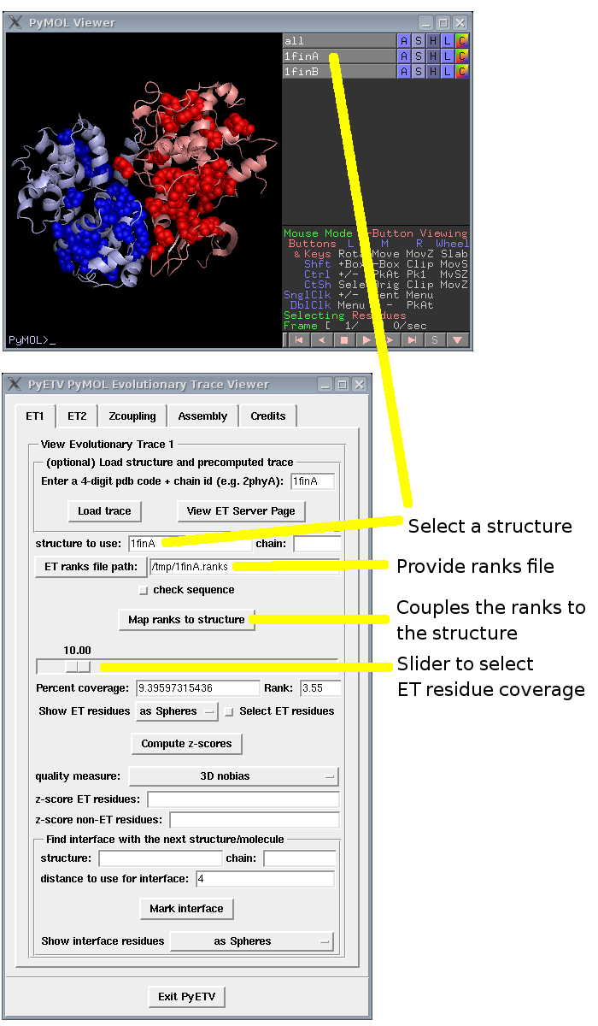Toggle the S sequence viewer button
Screen dimensions: 598x1026
pyautogui.click(x=436, y=340)
